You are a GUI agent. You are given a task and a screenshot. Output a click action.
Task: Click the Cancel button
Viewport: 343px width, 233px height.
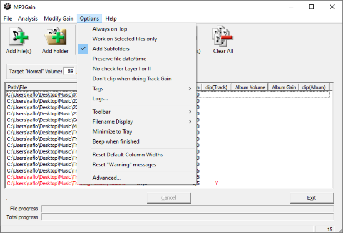tap(168, 198)
